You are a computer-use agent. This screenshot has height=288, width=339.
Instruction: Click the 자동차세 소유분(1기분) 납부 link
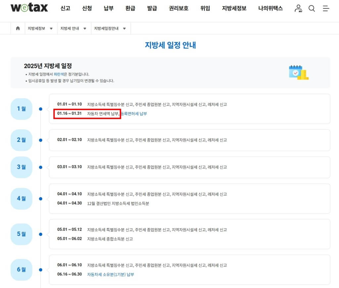click(111, 274)
